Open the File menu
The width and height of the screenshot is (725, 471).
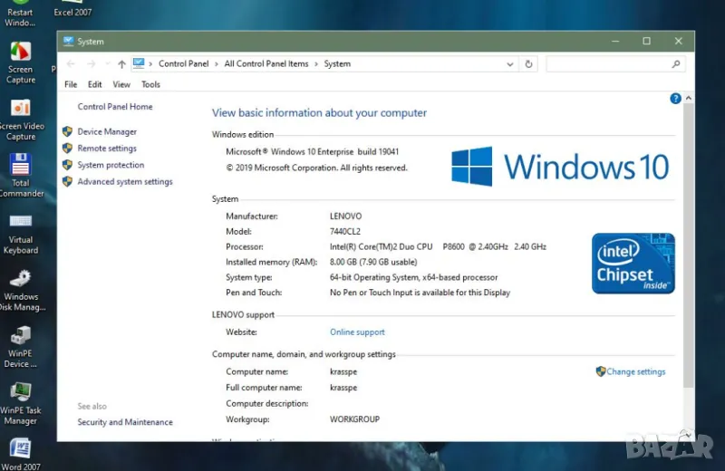point(71,84)
